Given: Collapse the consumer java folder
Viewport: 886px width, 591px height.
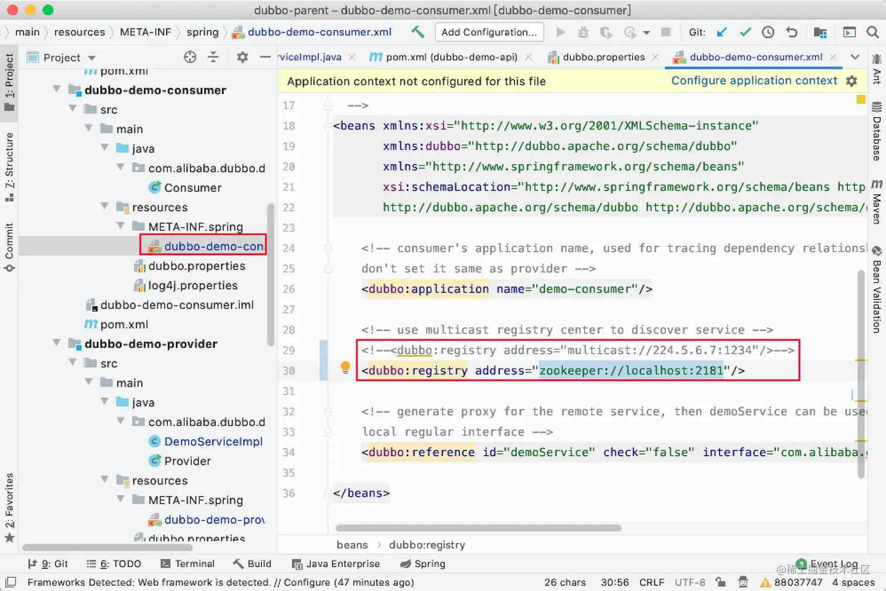Looking at the screenshot, I should [105, 148].
